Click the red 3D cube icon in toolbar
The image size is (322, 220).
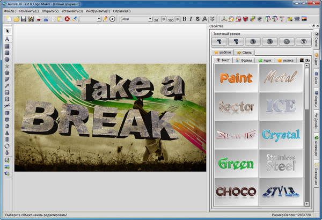245,19
